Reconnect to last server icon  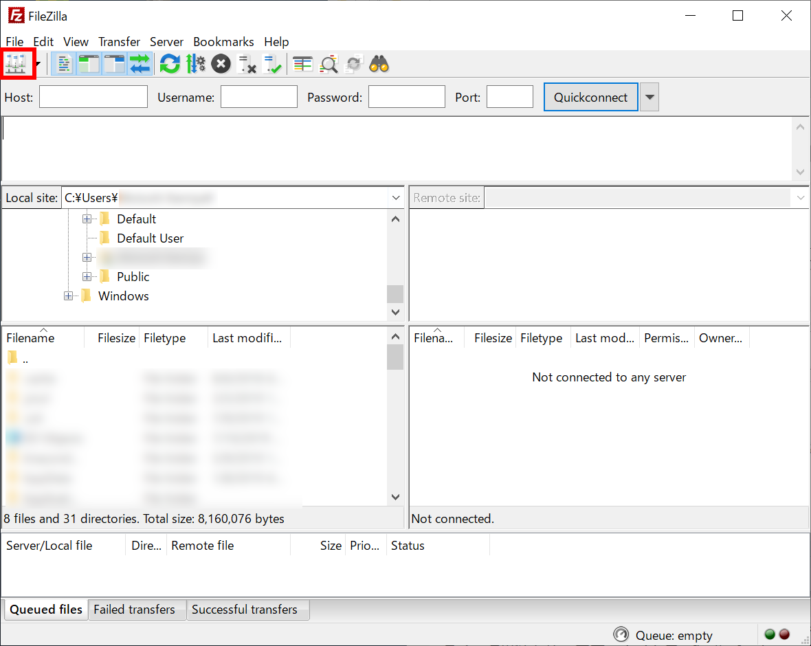pos(272,64)
